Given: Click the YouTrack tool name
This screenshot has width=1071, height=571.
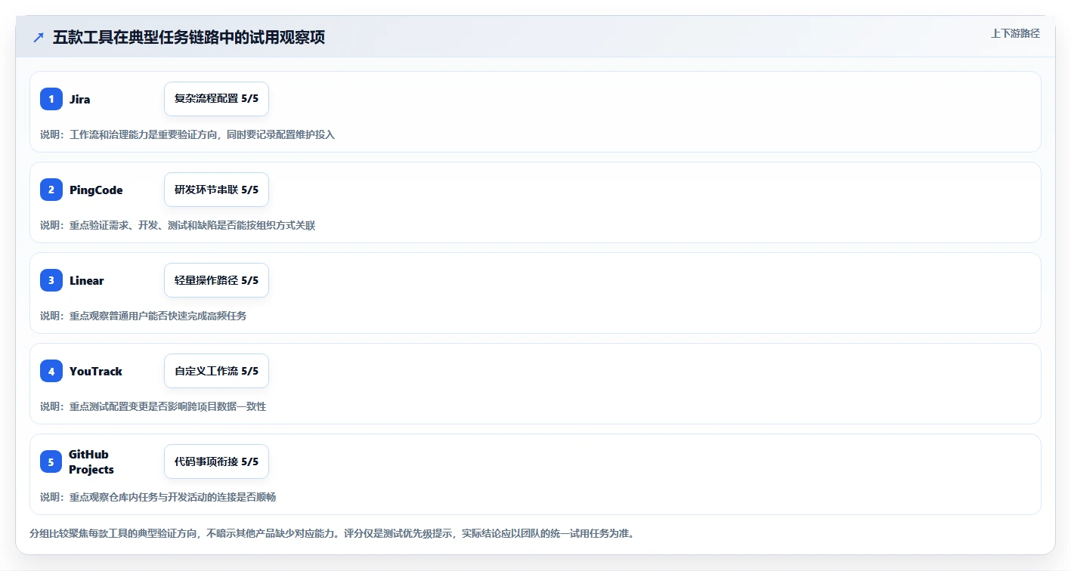Looking at the screenshot, I should coord(95,372).
